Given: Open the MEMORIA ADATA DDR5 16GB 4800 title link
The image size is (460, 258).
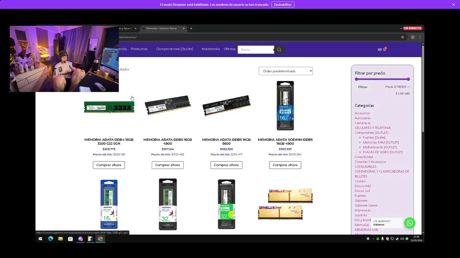Looking at the screenshot, I should 167,142.
